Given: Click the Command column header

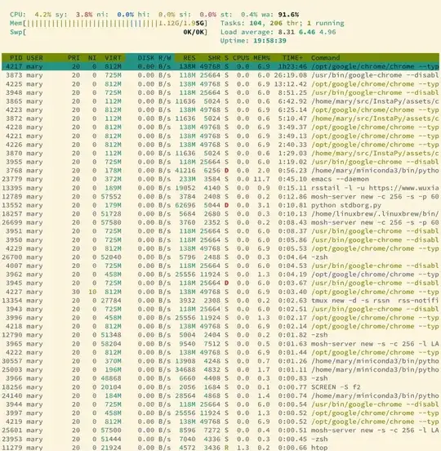Looking at the screenshot, I should point(325,58).
